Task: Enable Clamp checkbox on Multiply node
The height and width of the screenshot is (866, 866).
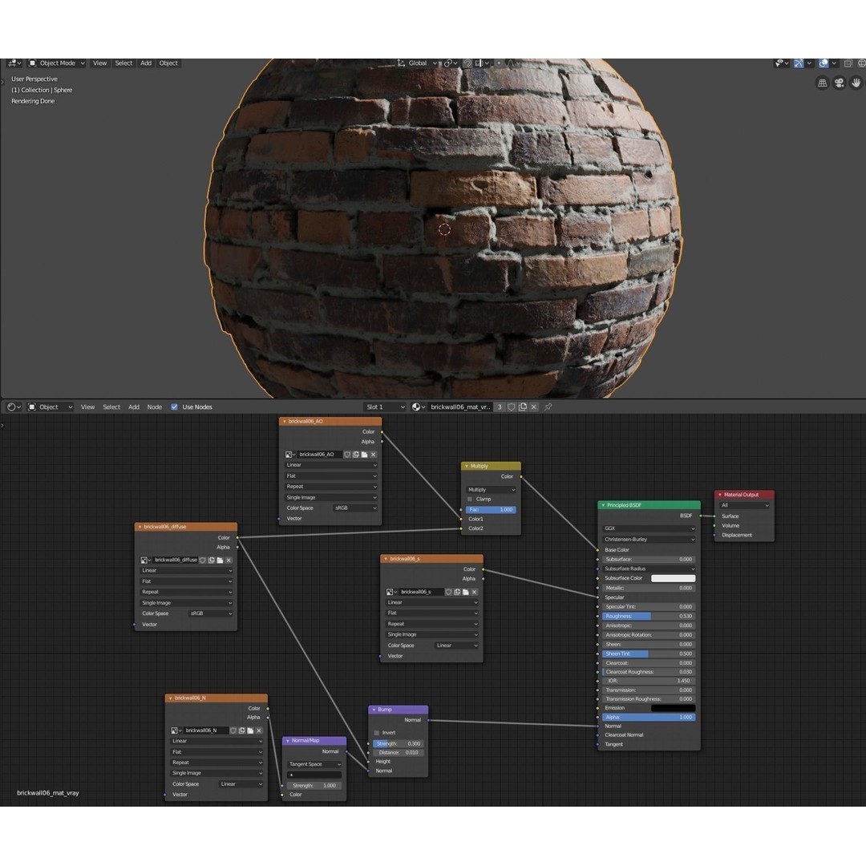Action: point(471,500)
